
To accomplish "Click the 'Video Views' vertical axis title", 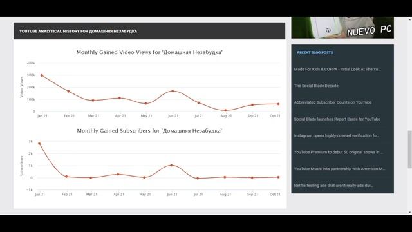I will coord(22,87).
